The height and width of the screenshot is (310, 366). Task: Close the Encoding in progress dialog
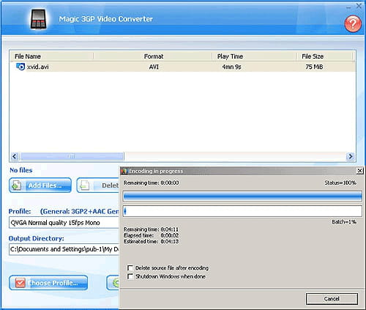pos(359,171)
